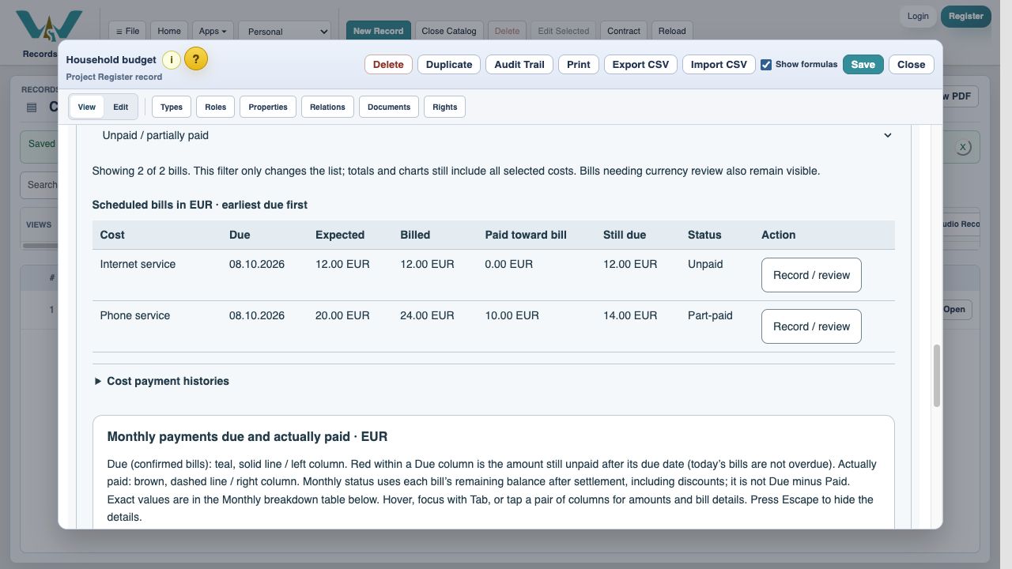Click the Login button
Screen dimensions: 1012x569
tap(918, 16)
